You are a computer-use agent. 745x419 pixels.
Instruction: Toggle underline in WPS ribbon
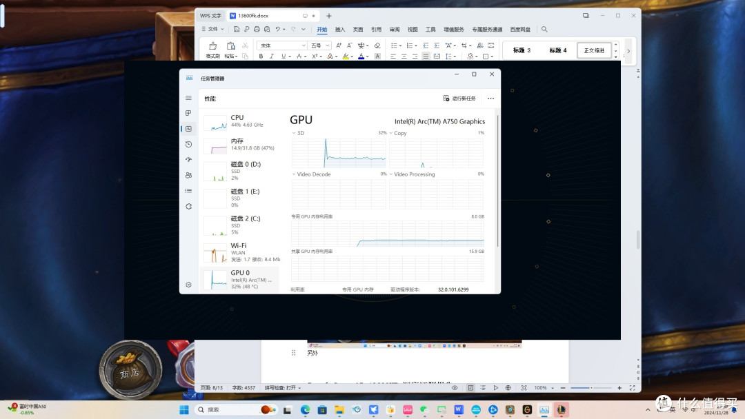tap(284, 57)
